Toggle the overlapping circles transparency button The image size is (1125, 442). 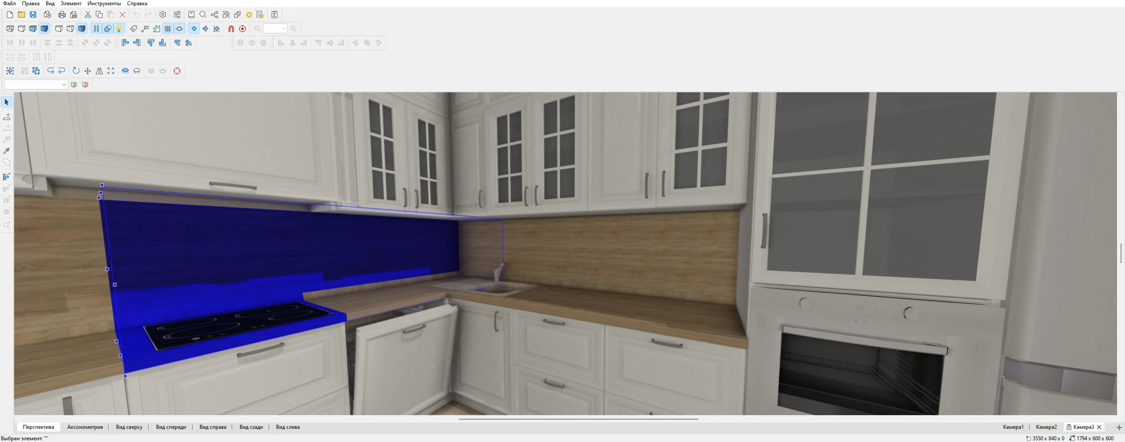pyautogui.click(x=108, y=29)
